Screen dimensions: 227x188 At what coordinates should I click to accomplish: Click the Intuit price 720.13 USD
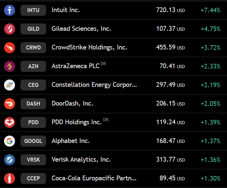[171, 10]
